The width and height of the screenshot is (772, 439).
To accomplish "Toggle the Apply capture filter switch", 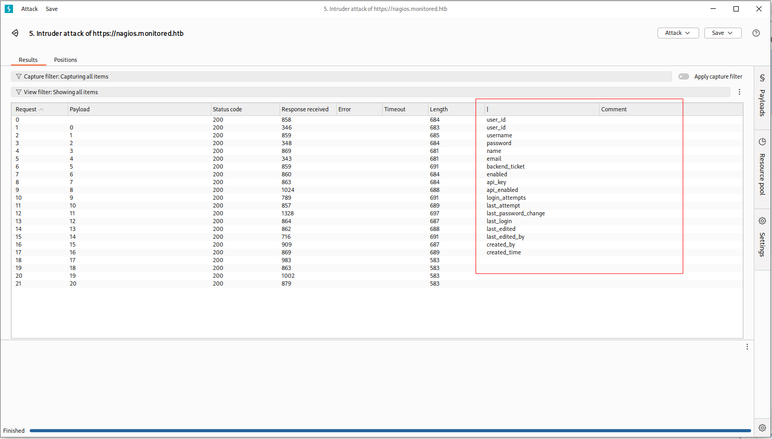I will point(684,76).
